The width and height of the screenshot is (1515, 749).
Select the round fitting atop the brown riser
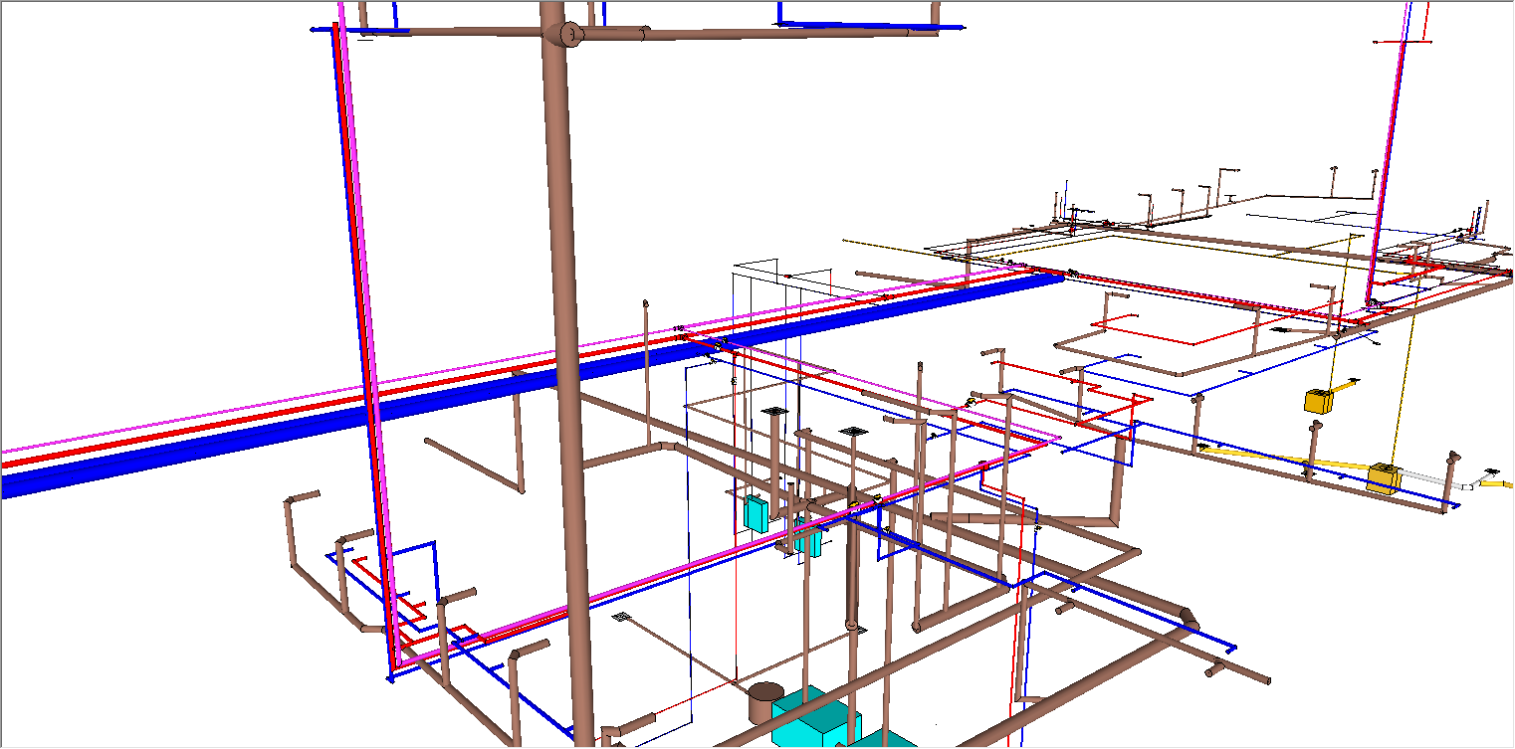pyautogui.click(x=571, y=35)
